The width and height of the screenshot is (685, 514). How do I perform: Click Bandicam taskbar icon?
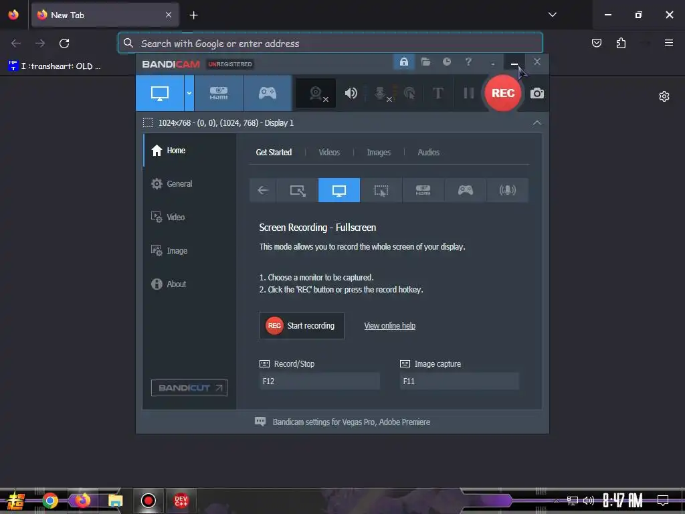(x=148, y=501)
